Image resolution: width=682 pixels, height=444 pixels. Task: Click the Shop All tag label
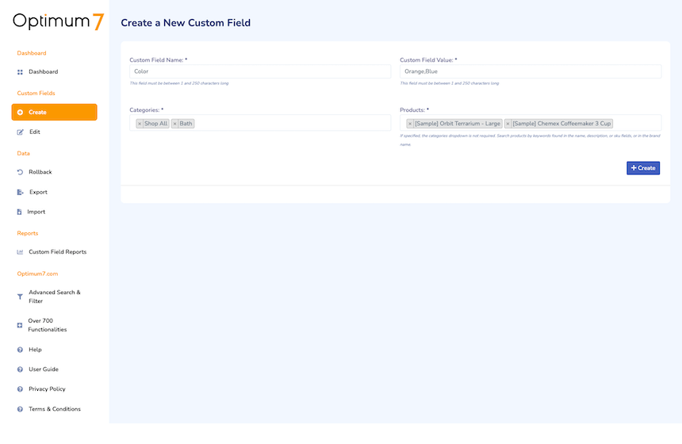coord(155,124)
